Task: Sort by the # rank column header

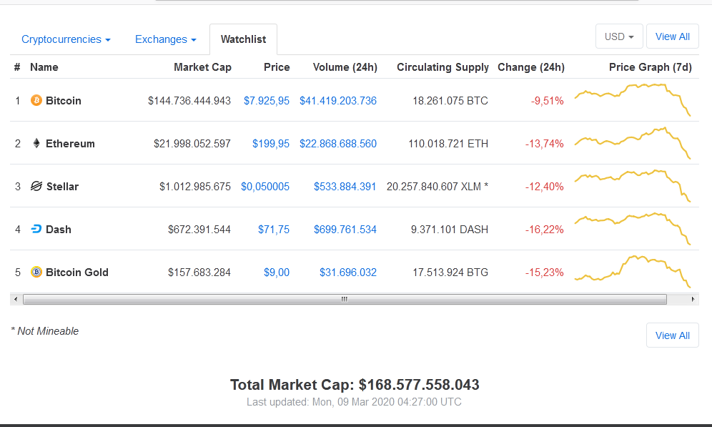Action: pyautogui.click(x=17, y=67)
